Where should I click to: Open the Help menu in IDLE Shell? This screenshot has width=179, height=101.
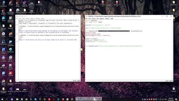(42, 19)
